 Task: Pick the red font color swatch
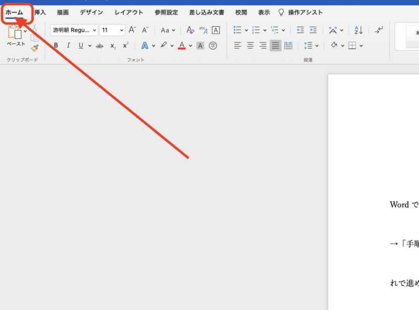(181, 45)
